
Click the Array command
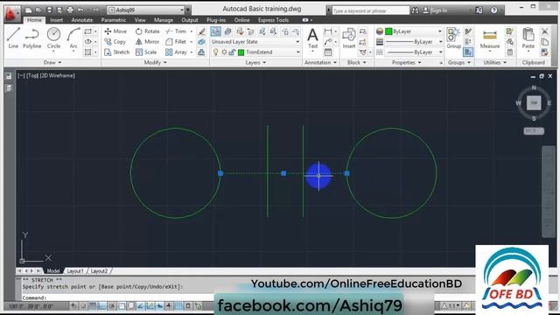pos(177,52)
